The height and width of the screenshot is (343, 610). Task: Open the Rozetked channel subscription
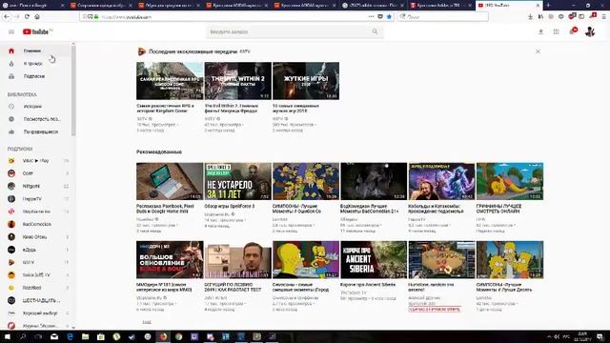(x=37, y=288)
